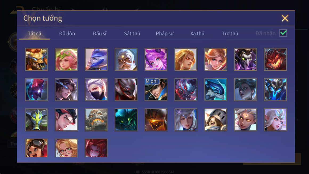Go to the 'Trợ thủ' tab
The width and height of the screenshot is (309, 174).
pos(230,34)
